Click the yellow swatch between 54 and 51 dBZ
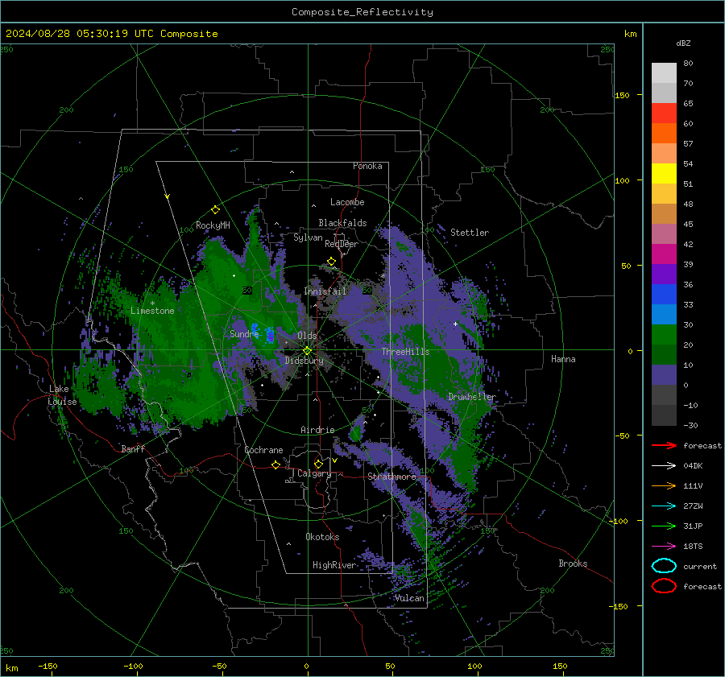This screenshot has width=725, height=677. tap(664, 174)
